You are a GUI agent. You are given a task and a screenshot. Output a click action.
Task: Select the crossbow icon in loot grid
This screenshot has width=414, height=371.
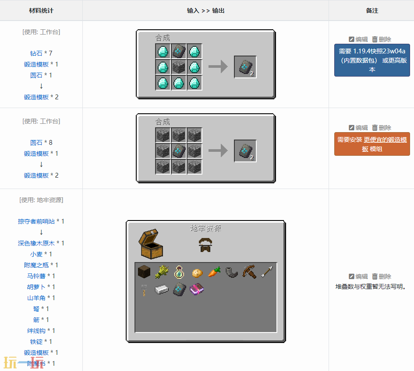[x=249, y=272]
